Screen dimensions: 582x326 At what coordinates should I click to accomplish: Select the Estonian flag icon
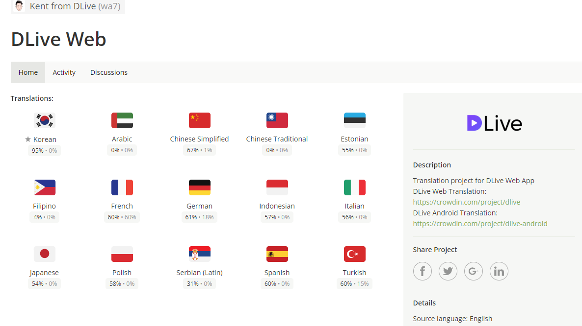(355, 120)
